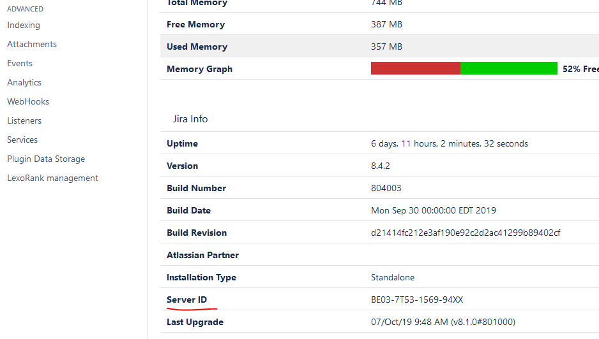Screen dimensions: 599x339
Task: Click the Jira Info section heading
Action: pyautogui.click(x=190, y=119)
